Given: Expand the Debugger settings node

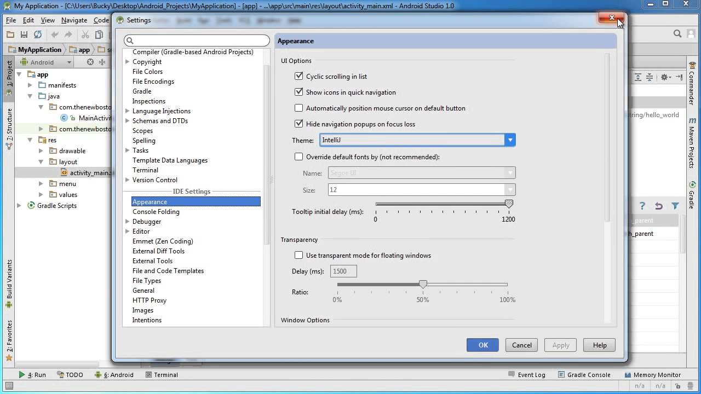Looking at the screenshot, I should (127, 222).
